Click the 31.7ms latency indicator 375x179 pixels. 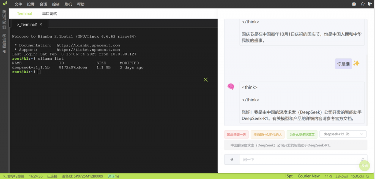click(x=114, y=176)
